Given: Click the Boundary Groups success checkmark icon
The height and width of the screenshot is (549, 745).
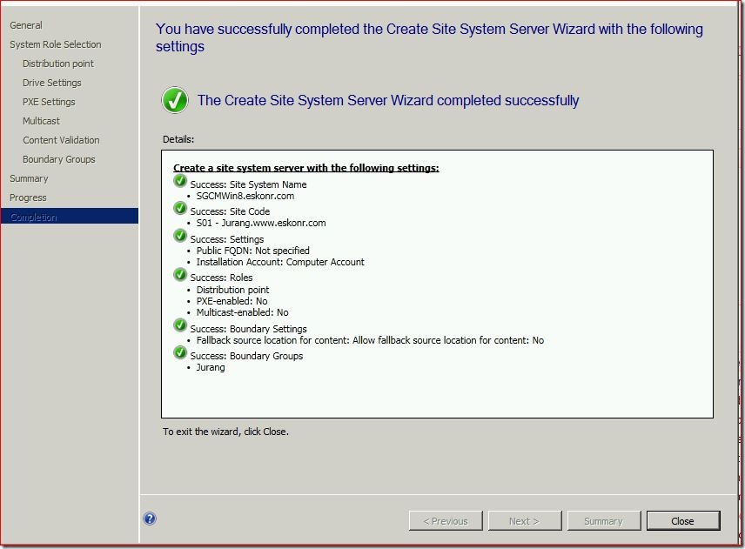Looking at the screenshot, I should click(180, 352).
